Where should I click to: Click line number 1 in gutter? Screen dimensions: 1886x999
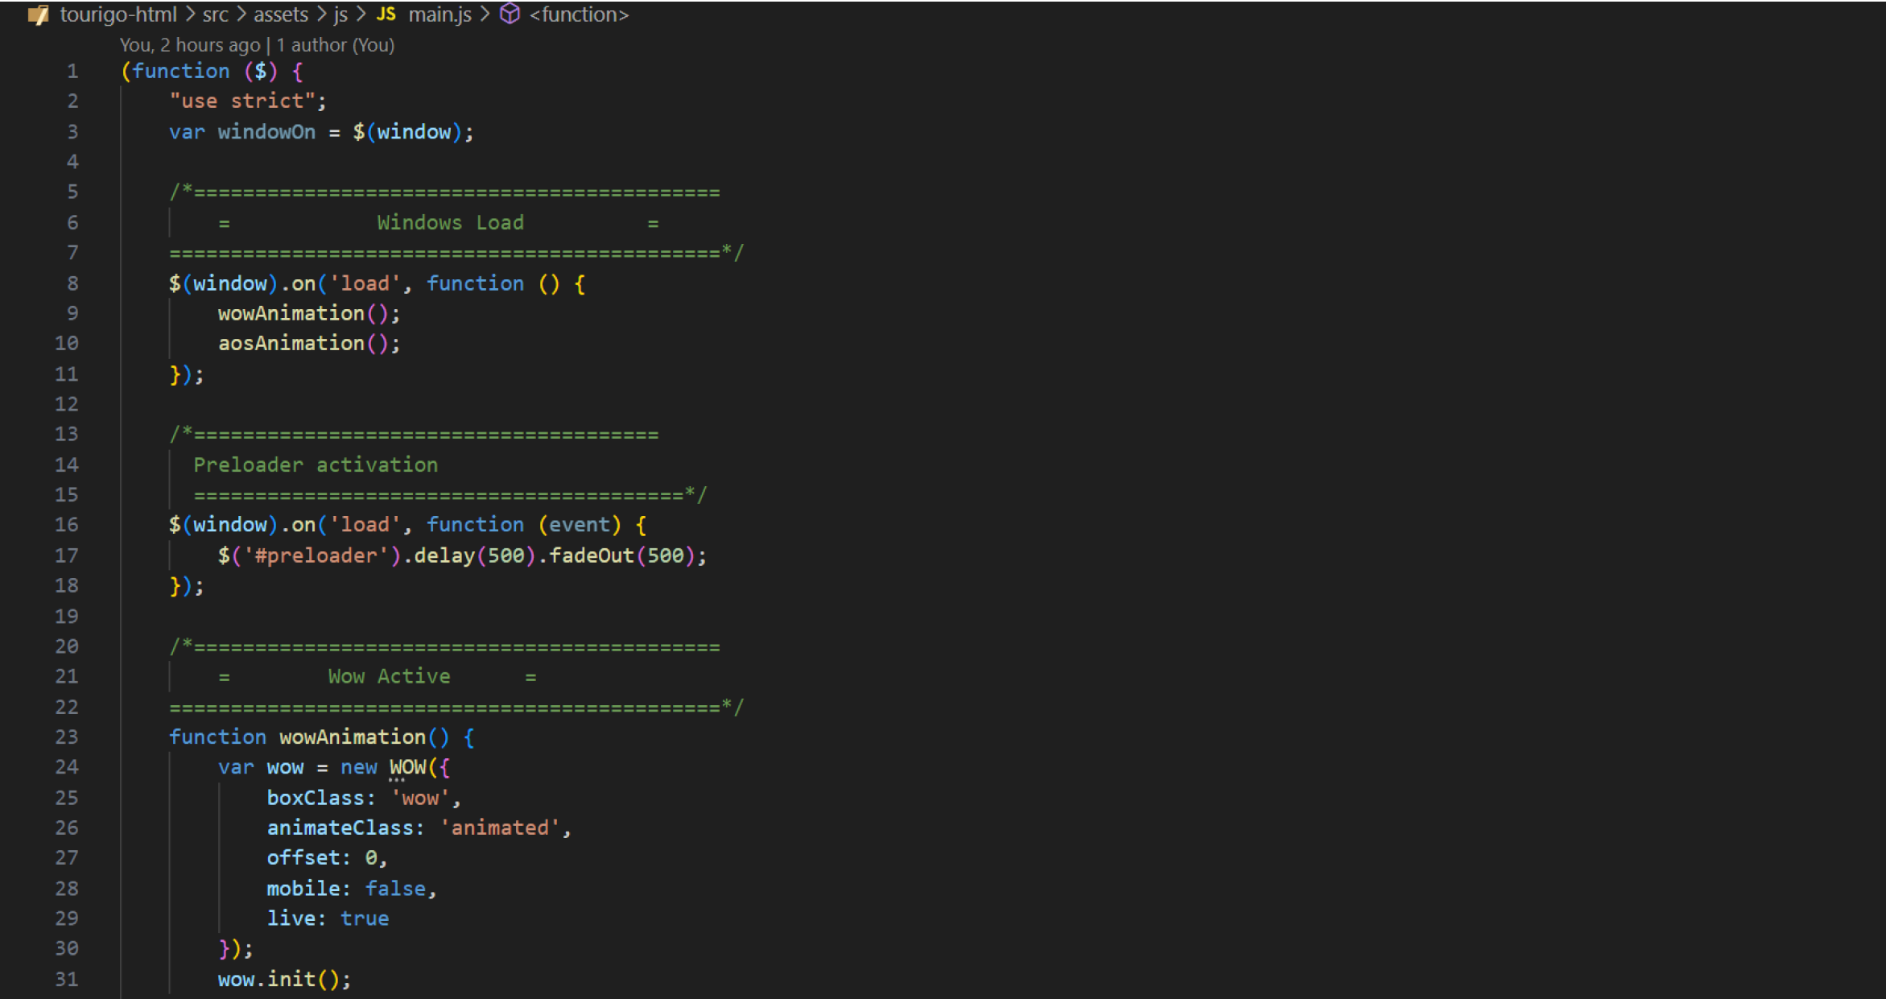click(72, 72)
